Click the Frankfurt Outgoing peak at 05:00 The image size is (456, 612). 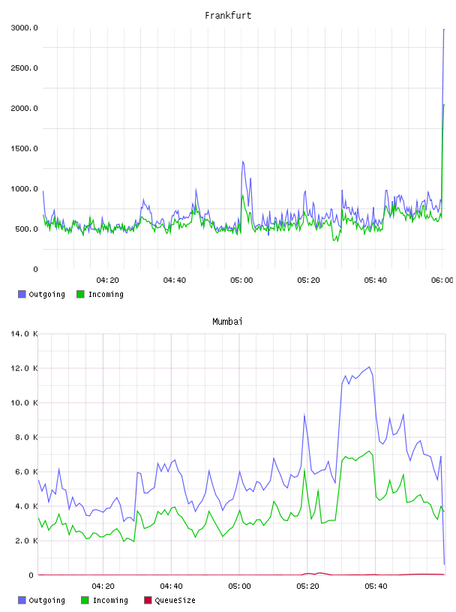(x=243, y=161)
